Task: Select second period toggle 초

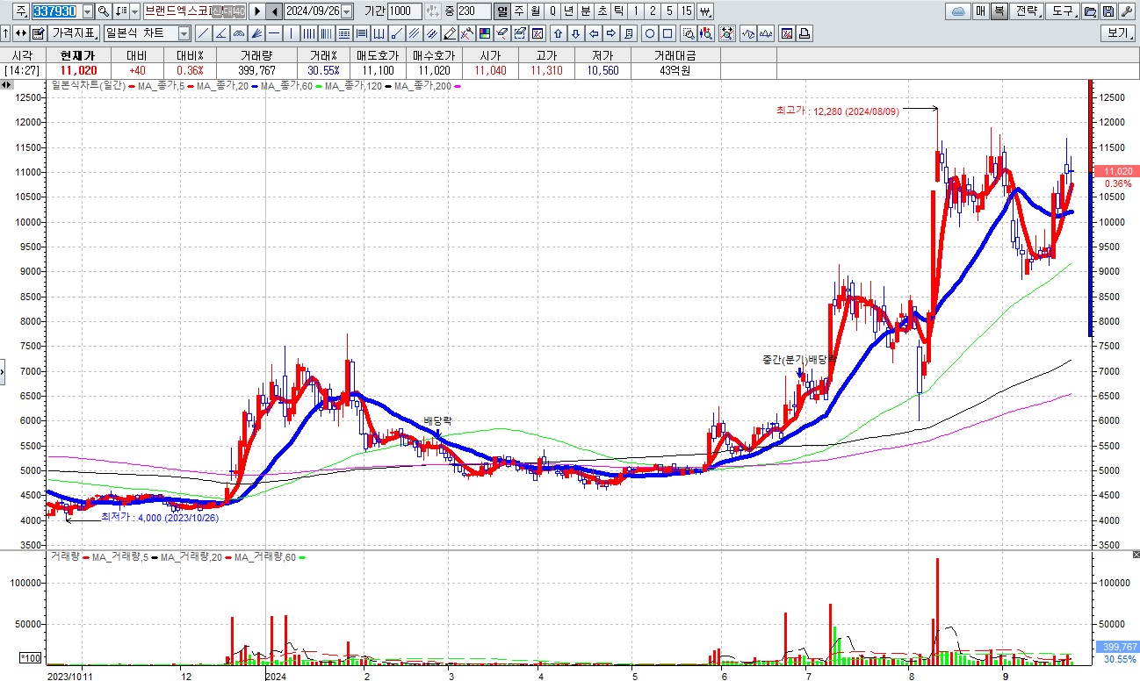Action: click(x=602, y=11)
